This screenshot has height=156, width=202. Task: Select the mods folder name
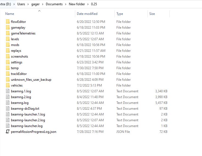(15, 45)
